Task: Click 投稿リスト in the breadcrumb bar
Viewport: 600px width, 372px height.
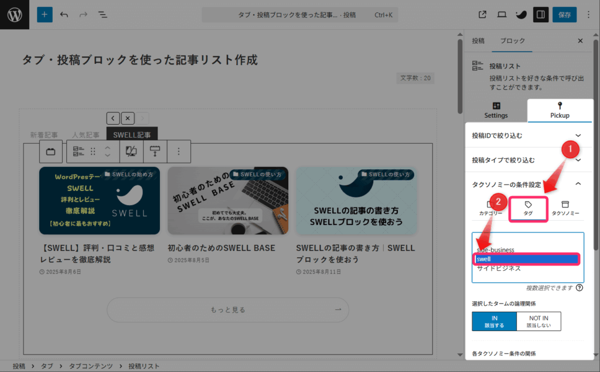Action: [144, 366]
